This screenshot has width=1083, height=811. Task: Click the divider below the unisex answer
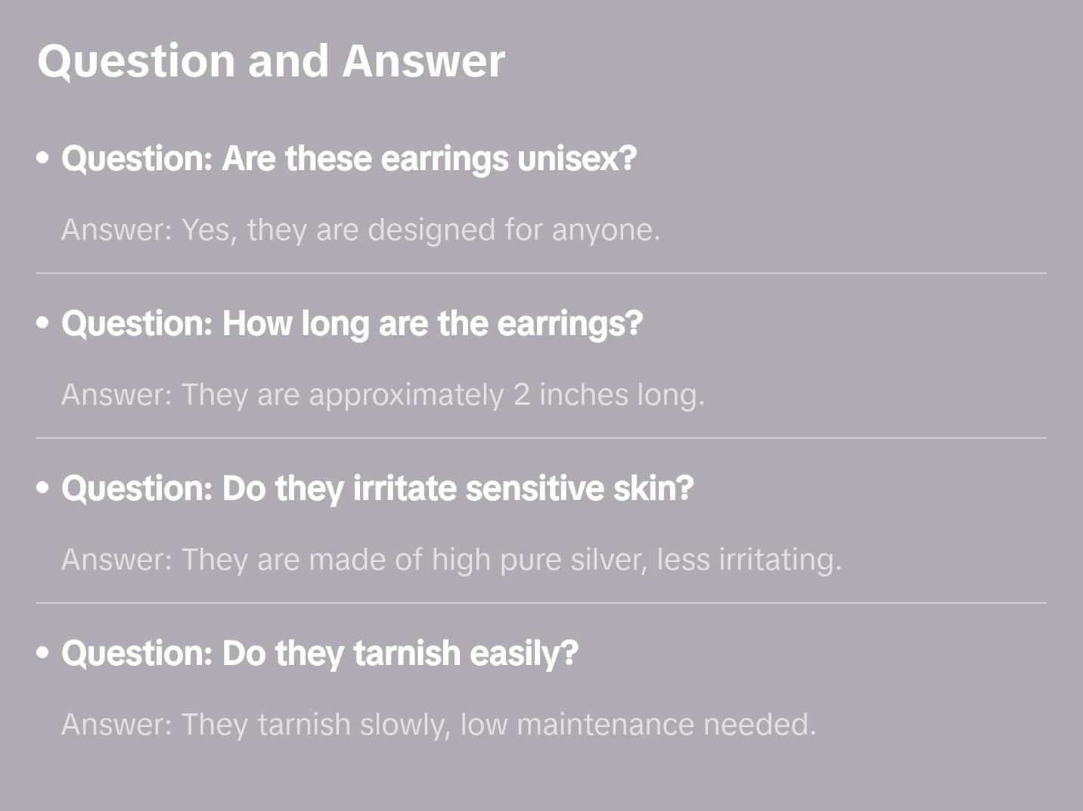click(541, 273)
